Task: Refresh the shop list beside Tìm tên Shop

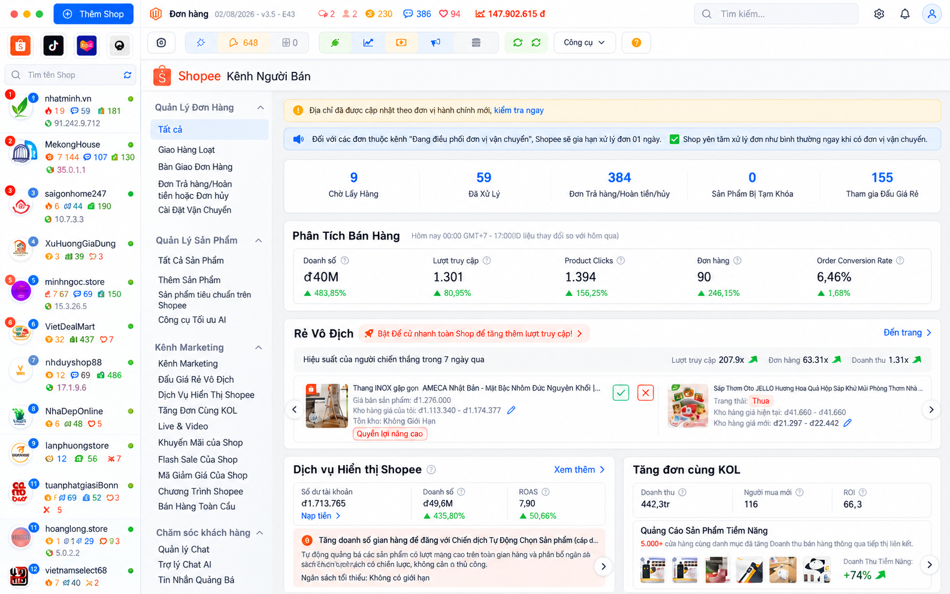Action: point(128,75)
